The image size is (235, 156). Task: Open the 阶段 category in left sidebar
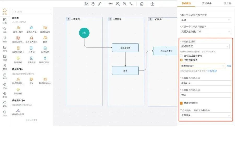[5, 76]
